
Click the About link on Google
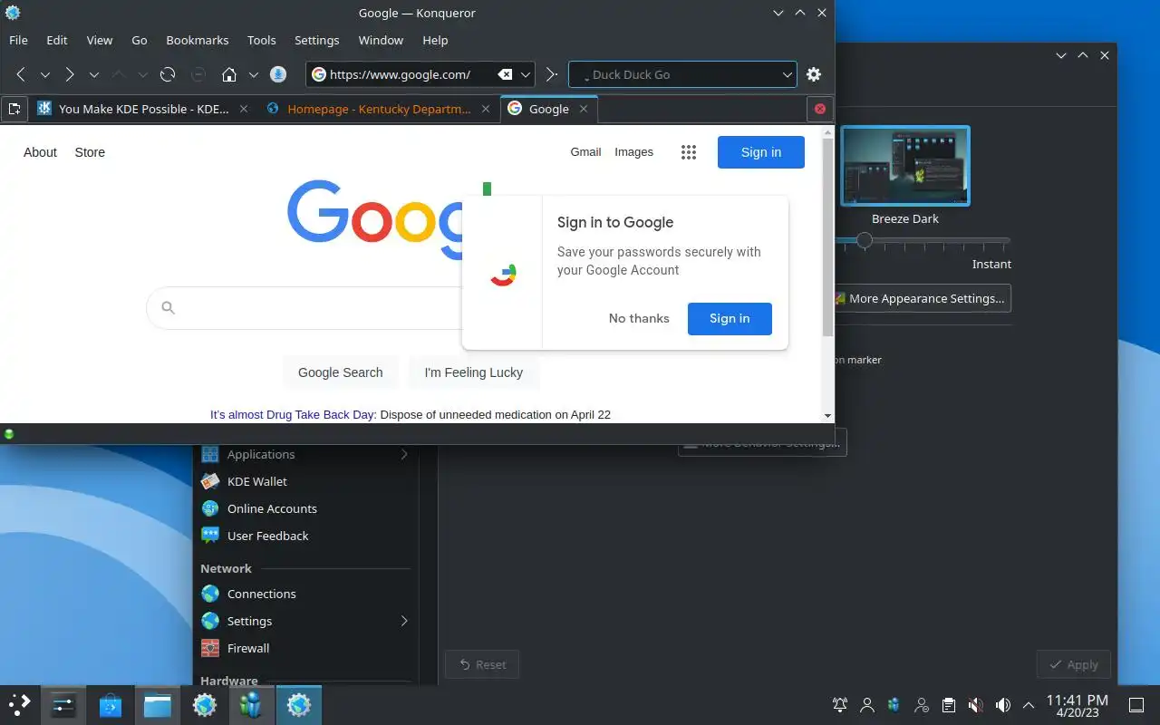click(x=40, y=152)
